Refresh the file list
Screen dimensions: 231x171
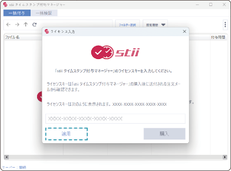coord(34,25)
